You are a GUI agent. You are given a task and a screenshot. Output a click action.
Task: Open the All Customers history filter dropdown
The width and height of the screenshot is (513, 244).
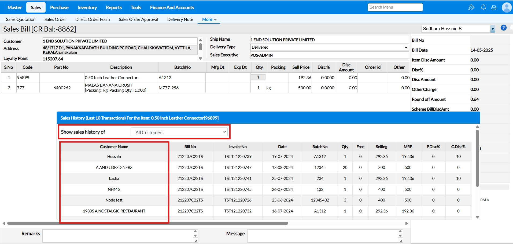point(179,132)
